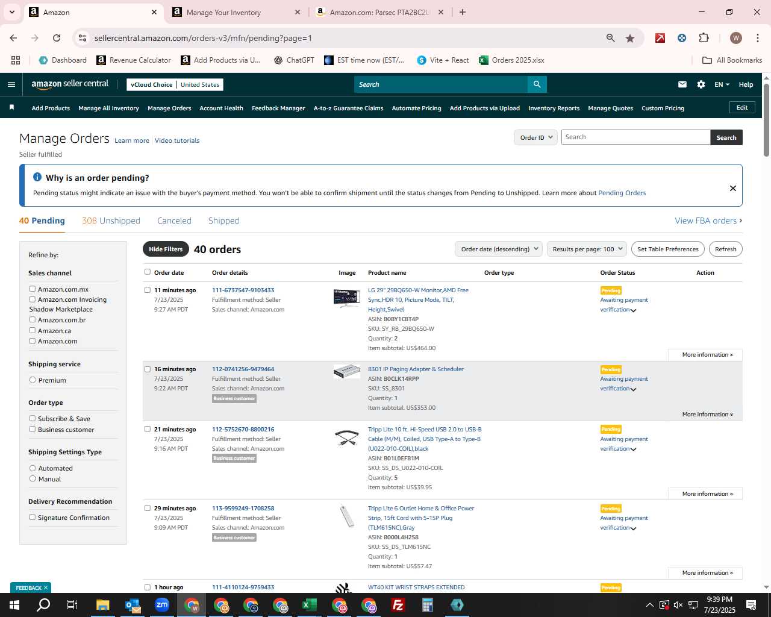Screen dimensions: 771x617
Task: Click the Amazon Seller Central logo
Action: coord(70,84)
